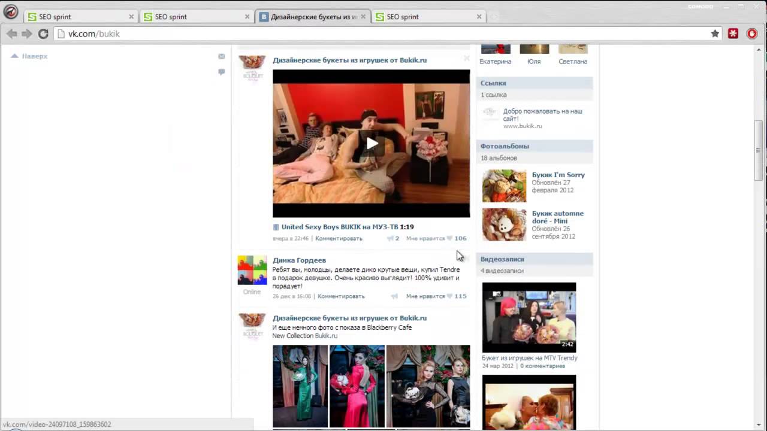Open the MTV Trendy video thumbnail

529,317
